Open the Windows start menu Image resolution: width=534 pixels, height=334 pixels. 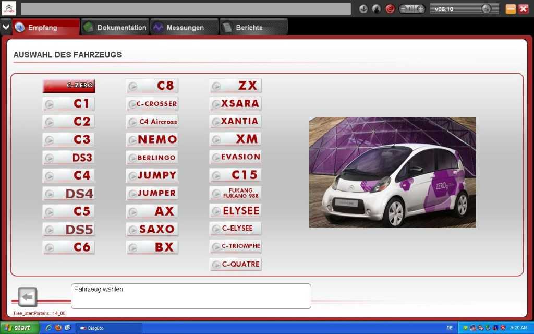click(19, 328)
